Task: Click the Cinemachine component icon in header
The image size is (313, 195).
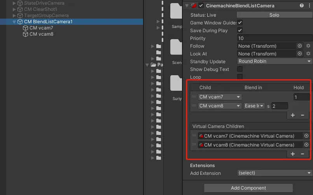Action: [194, 5]
